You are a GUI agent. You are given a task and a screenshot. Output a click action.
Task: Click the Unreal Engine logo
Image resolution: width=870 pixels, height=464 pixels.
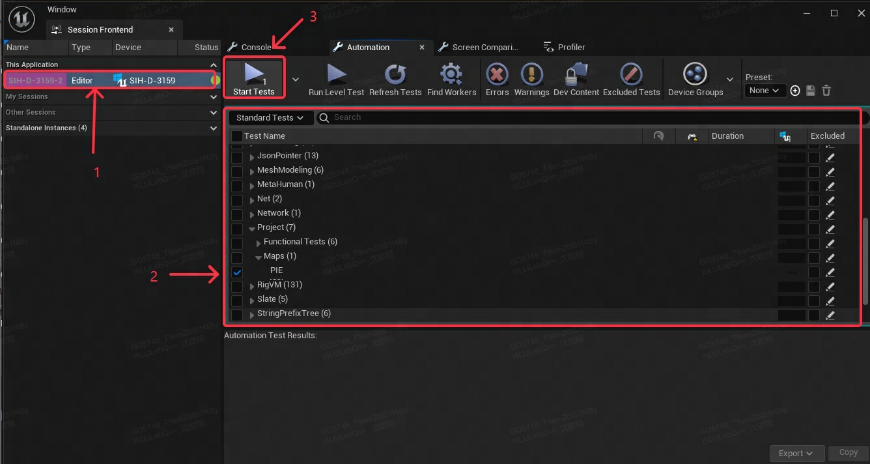[x=22, y=20]
